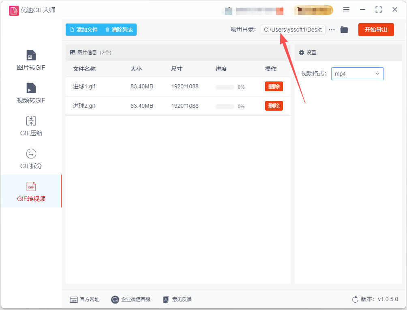Click the output directory path field
This screenshot has width=407, height=310.
(293, 30)
